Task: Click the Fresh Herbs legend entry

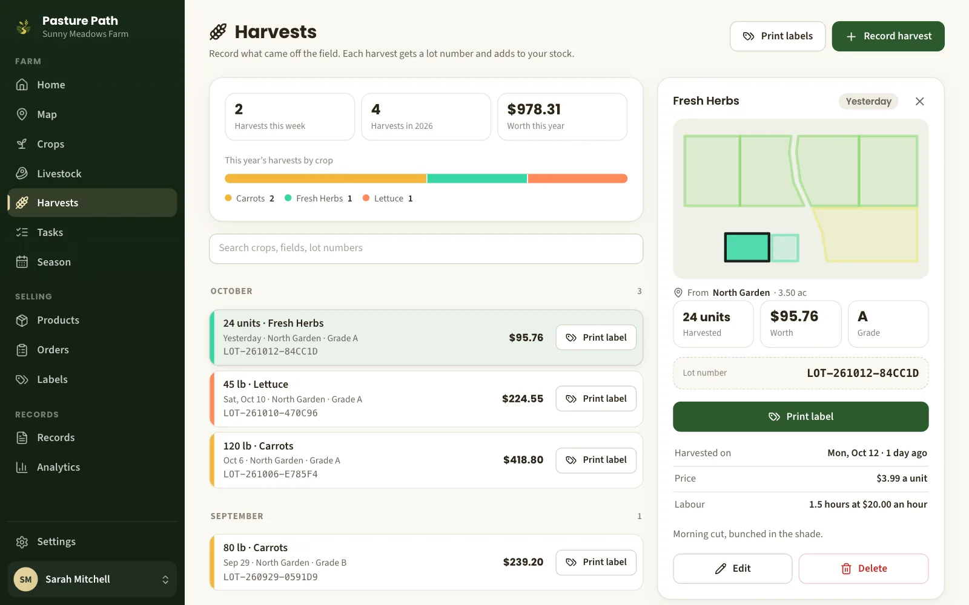Action: (x=319, y=198)
